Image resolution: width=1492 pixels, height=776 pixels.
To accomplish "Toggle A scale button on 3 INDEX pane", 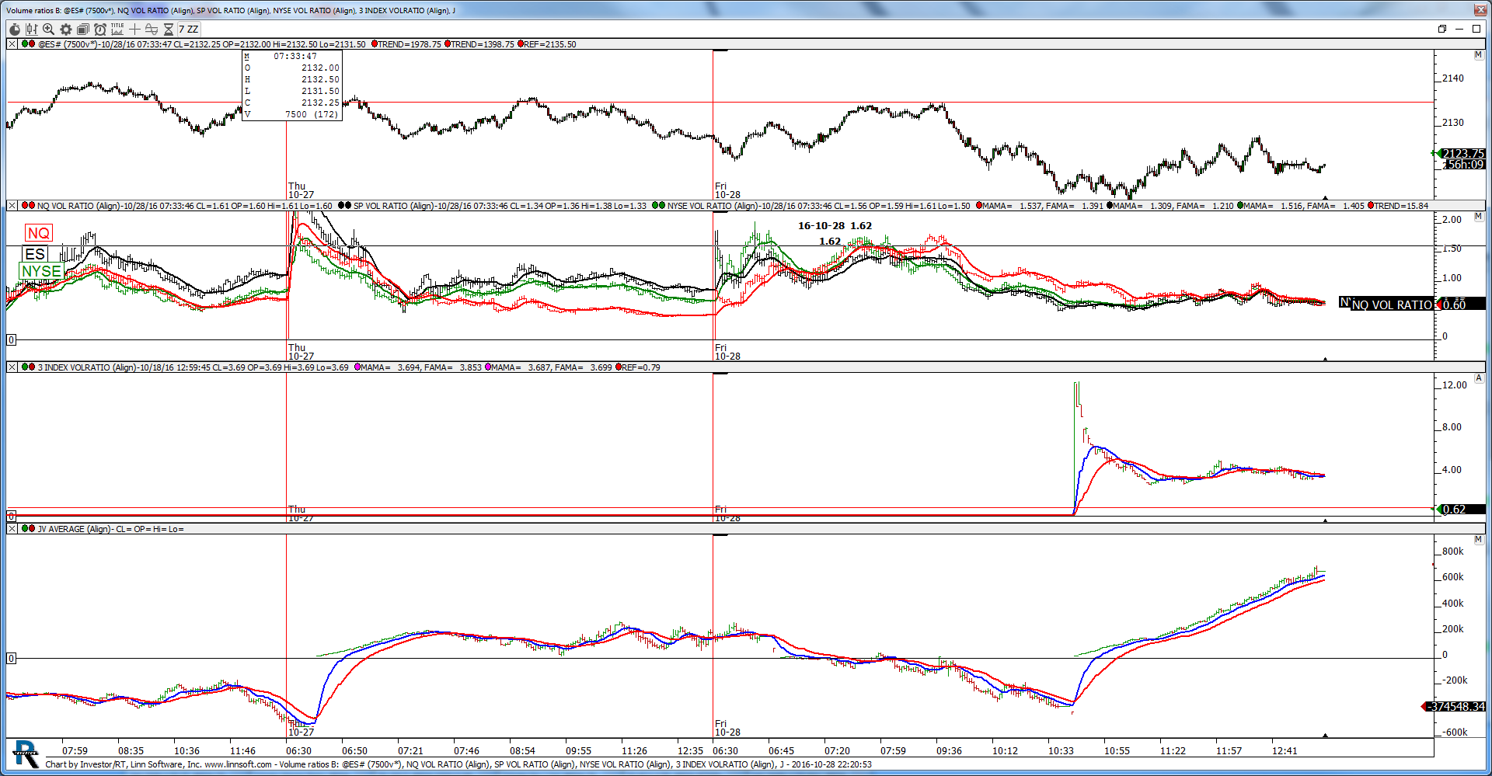I will point(1478,378).
